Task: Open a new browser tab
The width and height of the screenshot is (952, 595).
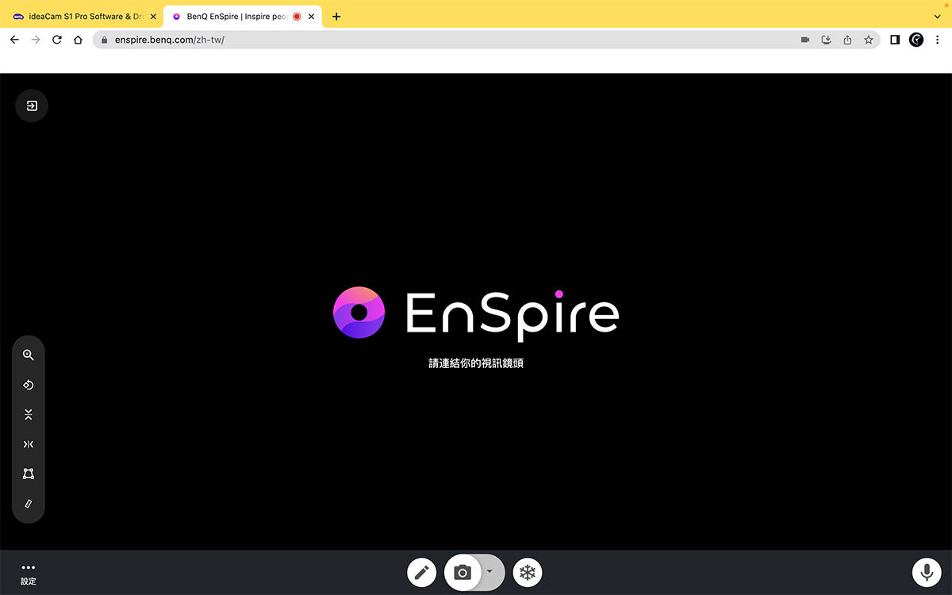Action: [336, 17]
